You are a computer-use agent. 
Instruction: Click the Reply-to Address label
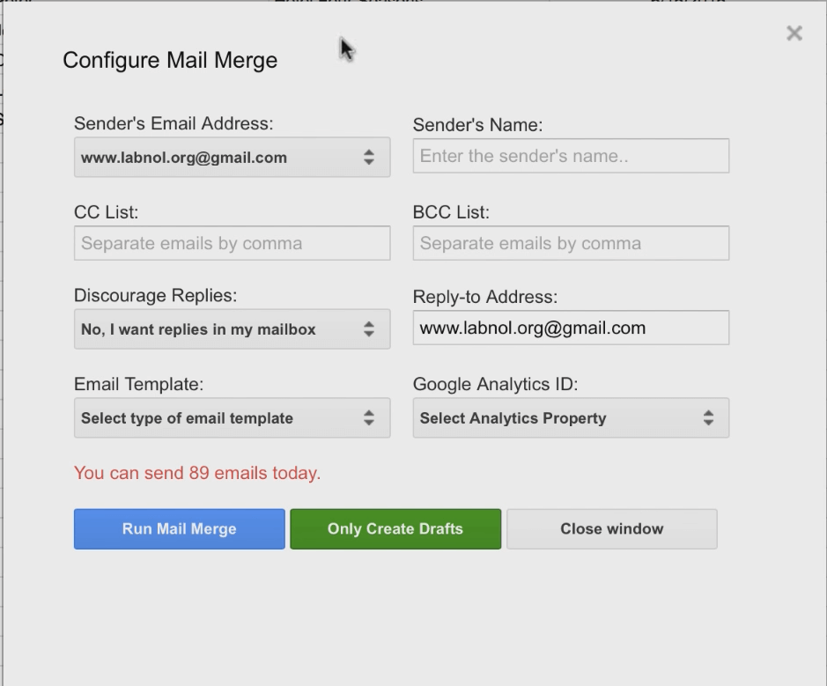click(484, 298)
